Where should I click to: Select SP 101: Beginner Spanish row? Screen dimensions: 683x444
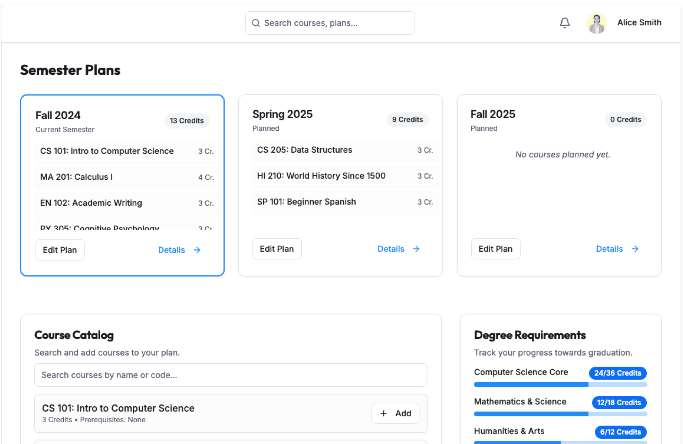344,202
